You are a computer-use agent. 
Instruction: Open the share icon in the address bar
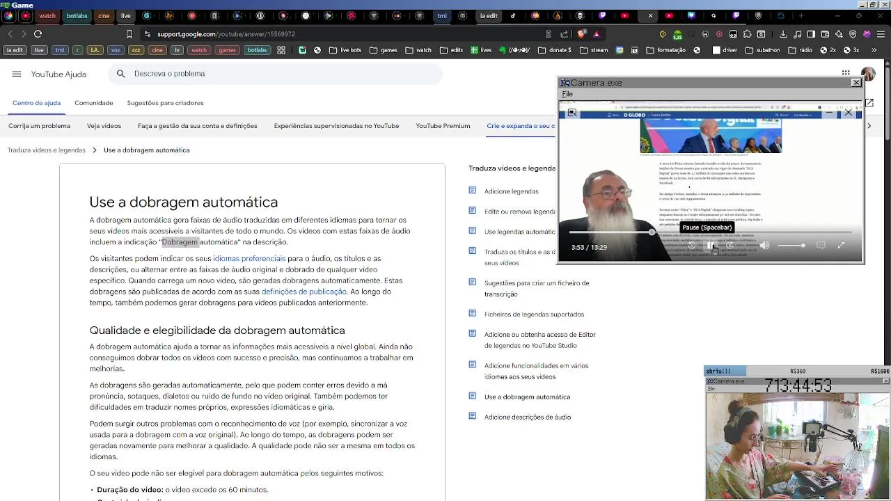[564, 33]
